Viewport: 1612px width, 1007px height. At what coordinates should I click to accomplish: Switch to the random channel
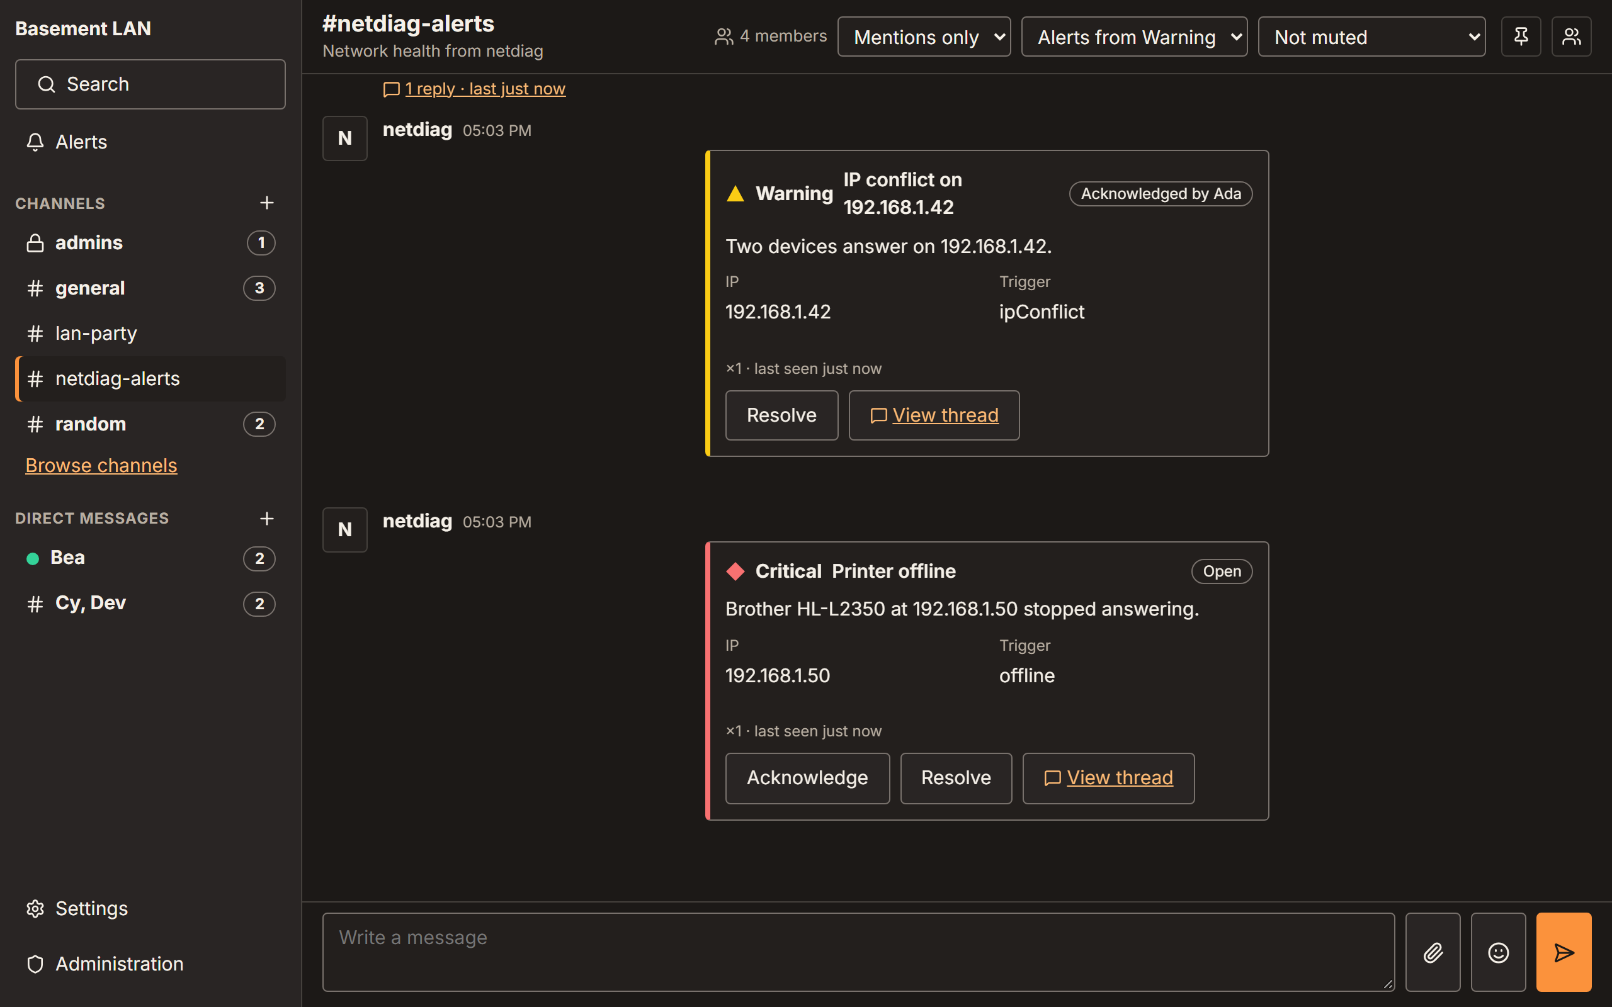pyautogui.click(x=150, y=424)
